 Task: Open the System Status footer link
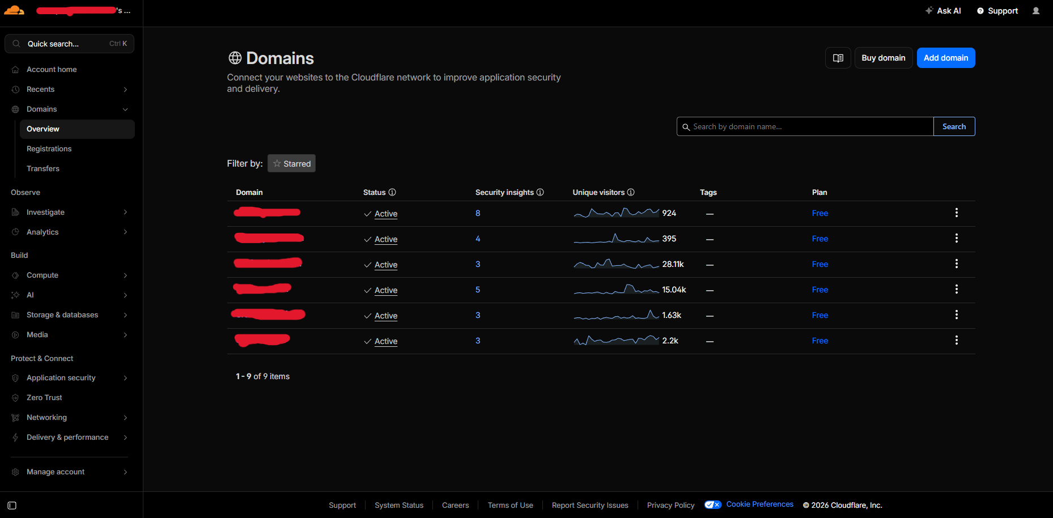pos(399,506)
